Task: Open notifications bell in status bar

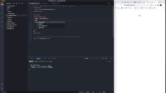Action: point(112,92)
